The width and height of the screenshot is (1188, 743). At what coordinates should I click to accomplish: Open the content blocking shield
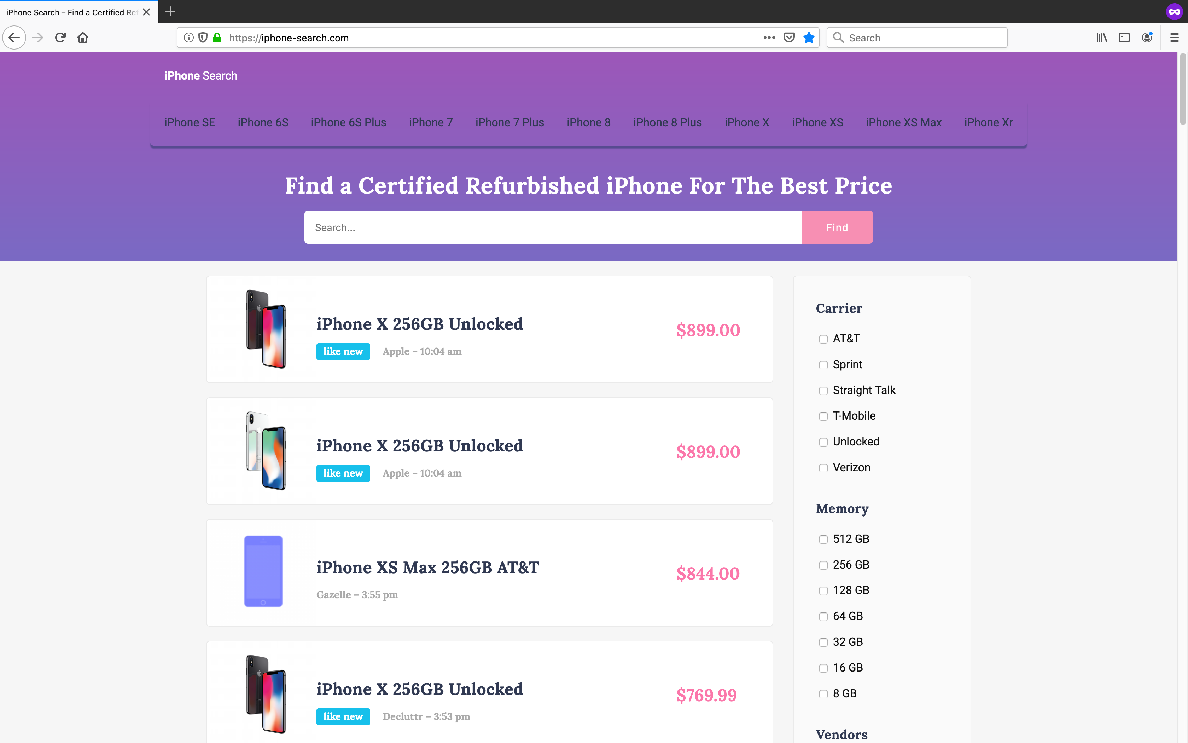point(203,38)
